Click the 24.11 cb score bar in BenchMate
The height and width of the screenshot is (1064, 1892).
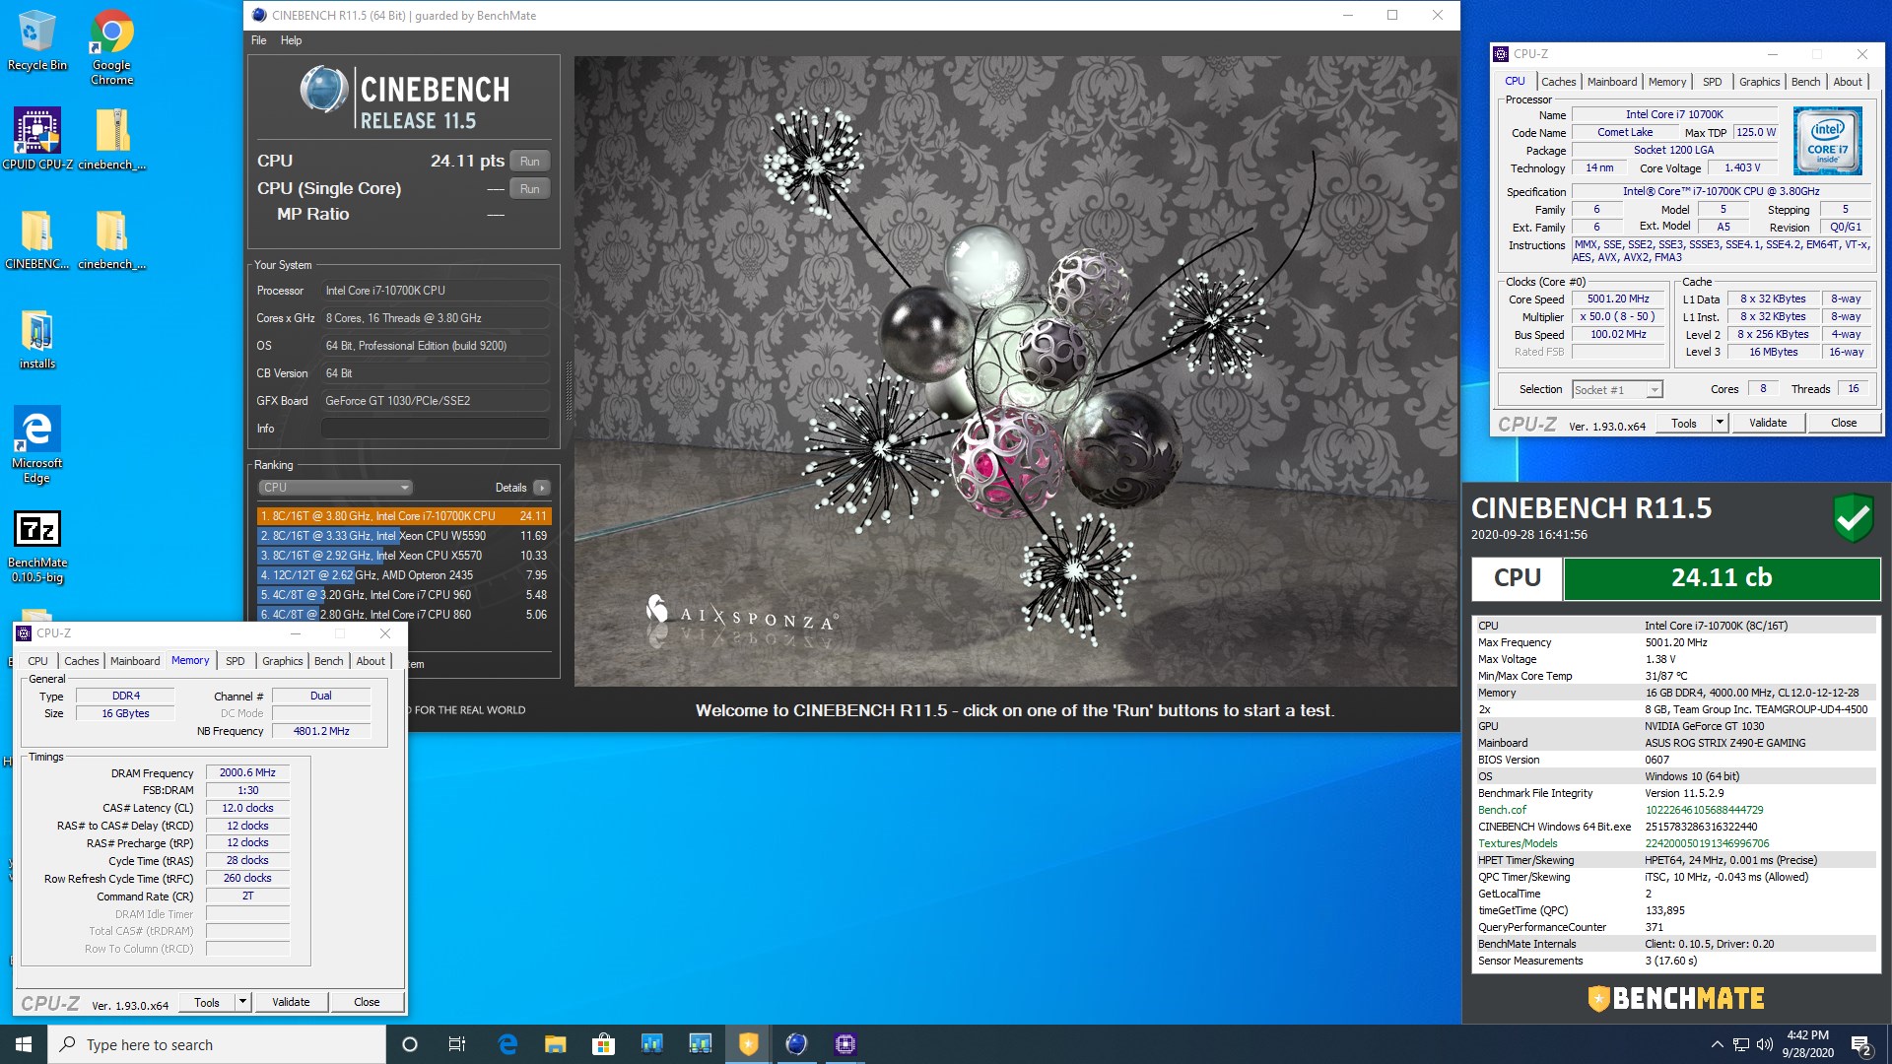[x=1722, y=578]
